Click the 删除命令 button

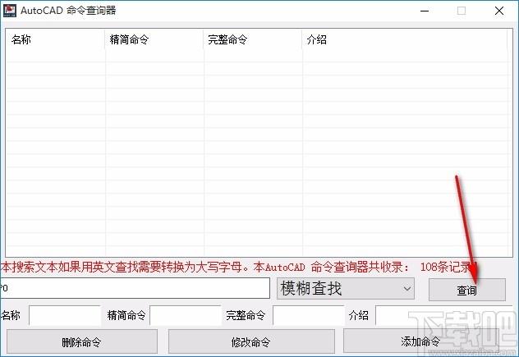click(82, 341)
